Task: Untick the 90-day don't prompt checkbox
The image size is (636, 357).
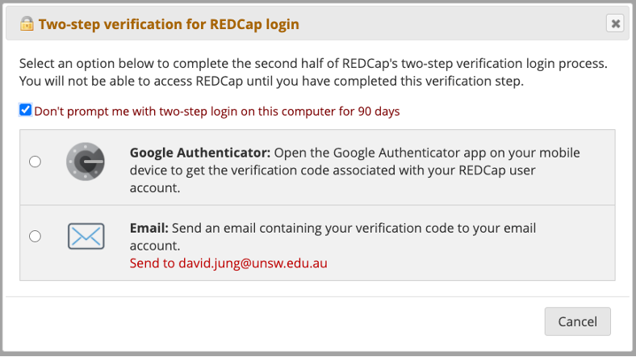Action: point(26,111)
